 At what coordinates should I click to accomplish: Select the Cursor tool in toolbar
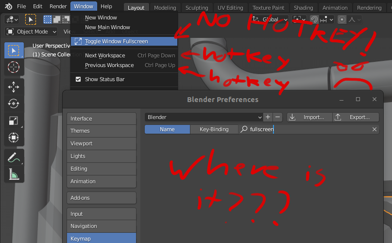click(x=14, y=67)
